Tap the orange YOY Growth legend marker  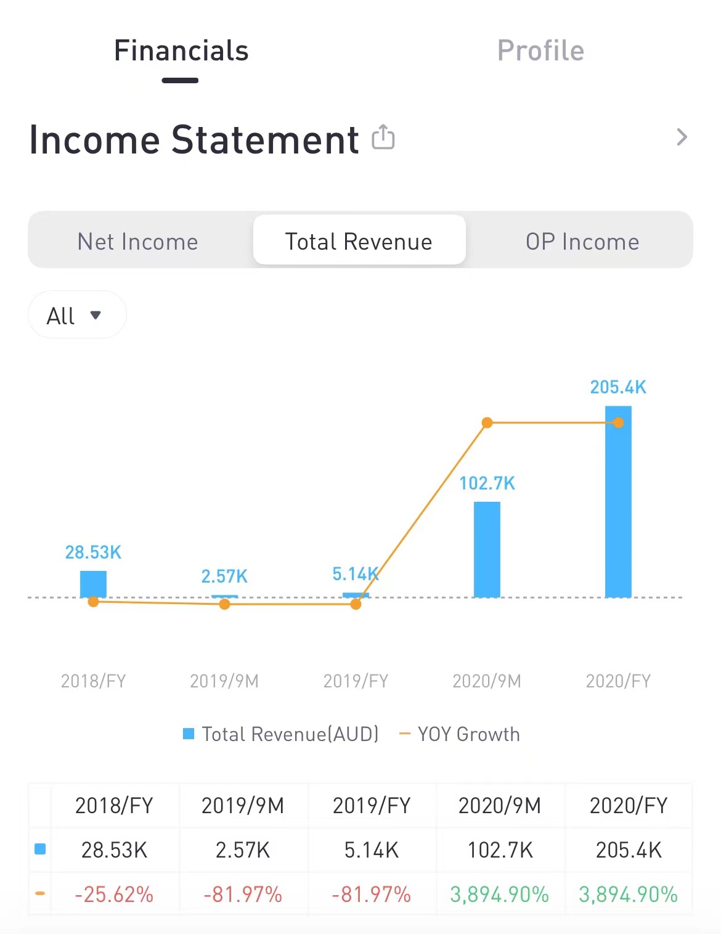tap(405, 734)
